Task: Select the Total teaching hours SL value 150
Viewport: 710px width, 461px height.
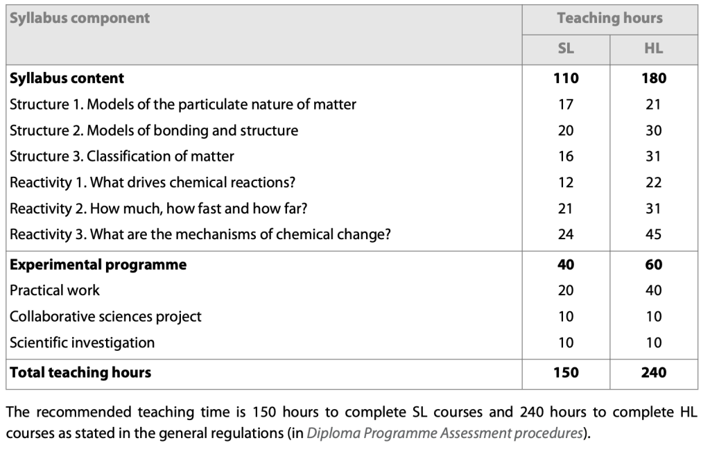Action: pos(566,373)
